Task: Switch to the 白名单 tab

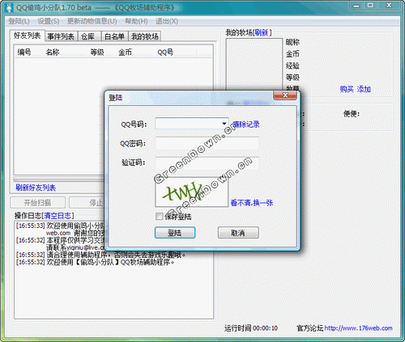Action: (114, 36)
